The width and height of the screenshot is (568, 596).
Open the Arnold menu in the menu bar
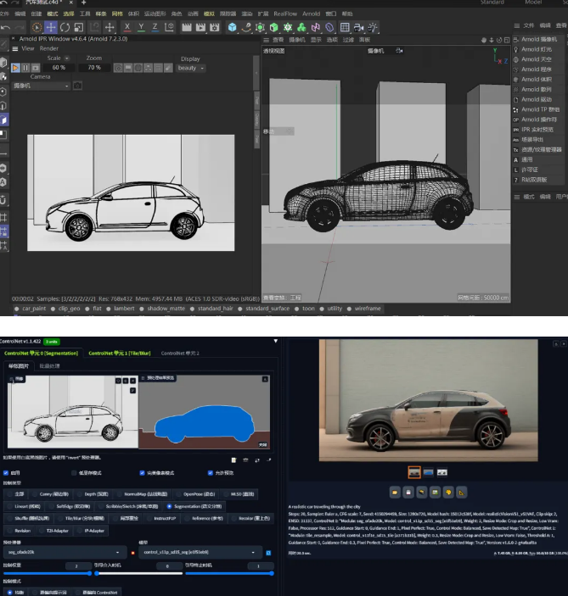click(311, 14)
